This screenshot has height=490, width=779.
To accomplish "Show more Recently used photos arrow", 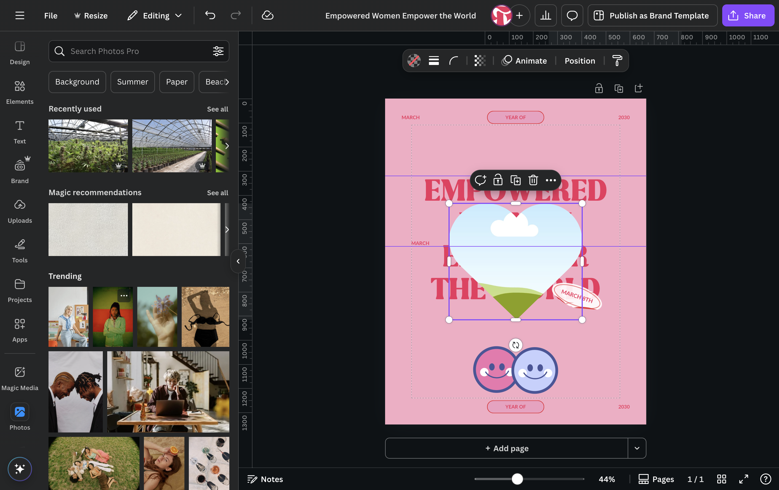I will pyautogui.click(x=227, y=146).
